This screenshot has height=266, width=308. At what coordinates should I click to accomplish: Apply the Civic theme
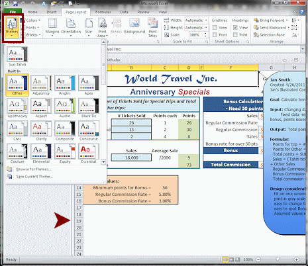pos(17,131)
